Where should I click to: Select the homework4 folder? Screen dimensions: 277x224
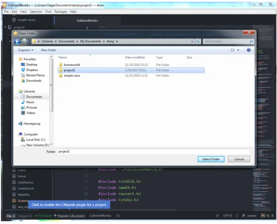(x=72, y=65)
